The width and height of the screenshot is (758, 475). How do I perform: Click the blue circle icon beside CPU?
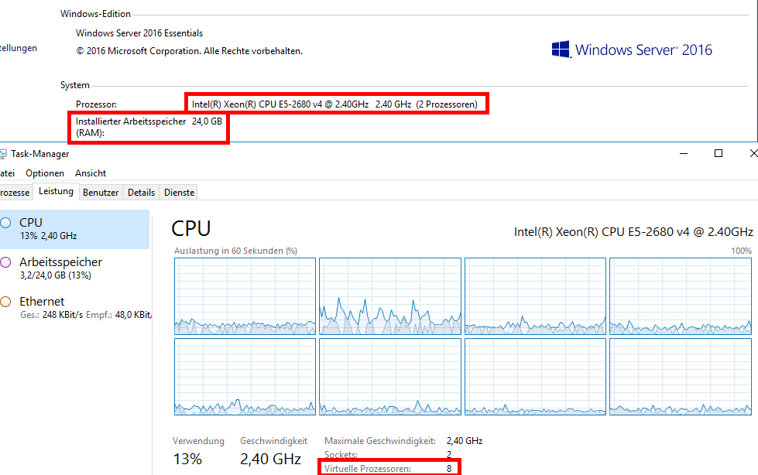pyautogui.click(x=6, y=223)
